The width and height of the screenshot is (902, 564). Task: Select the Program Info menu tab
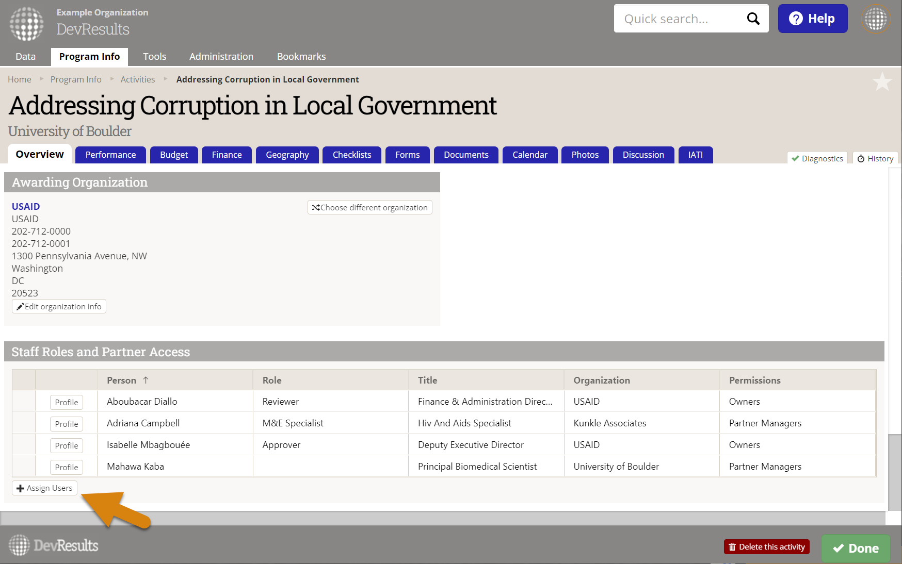click(x=89, y=57)
